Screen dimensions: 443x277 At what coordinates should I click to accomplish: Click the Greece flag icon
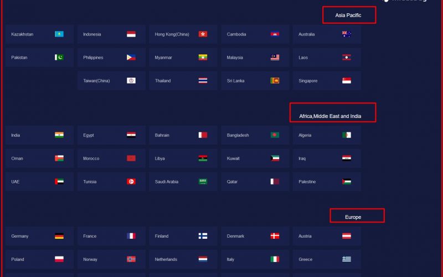[x=347, y=259]
